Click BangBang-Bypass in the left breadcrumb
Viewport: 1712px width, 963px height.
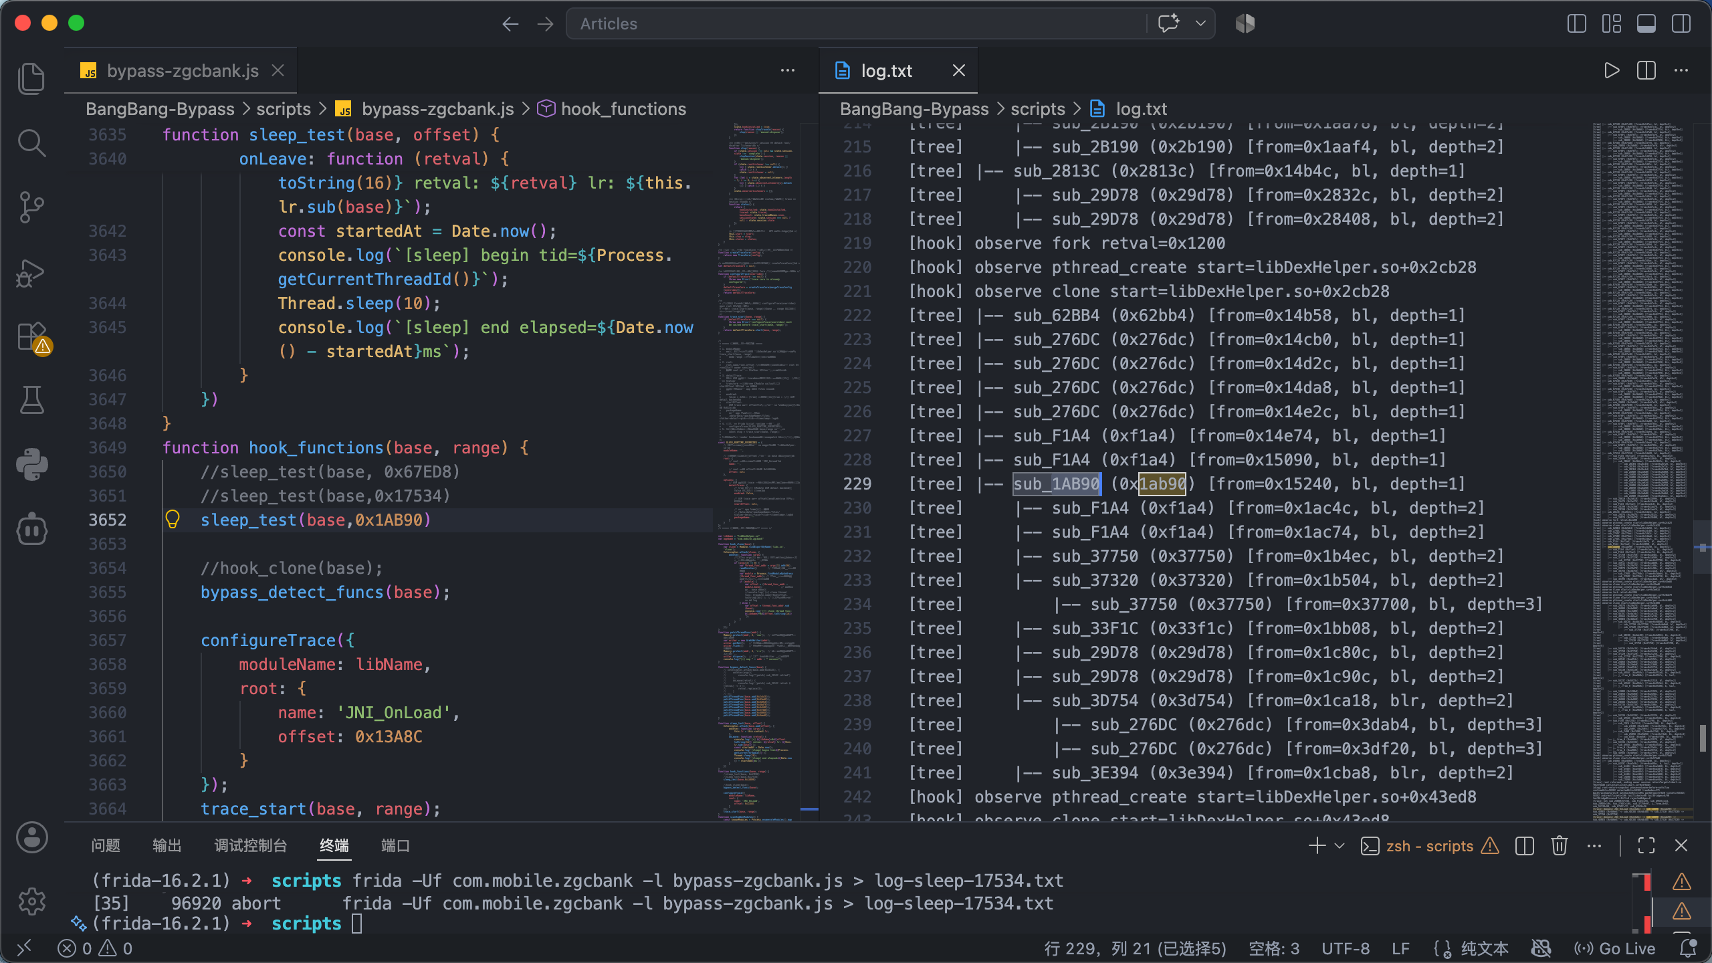tap(160, 109)
